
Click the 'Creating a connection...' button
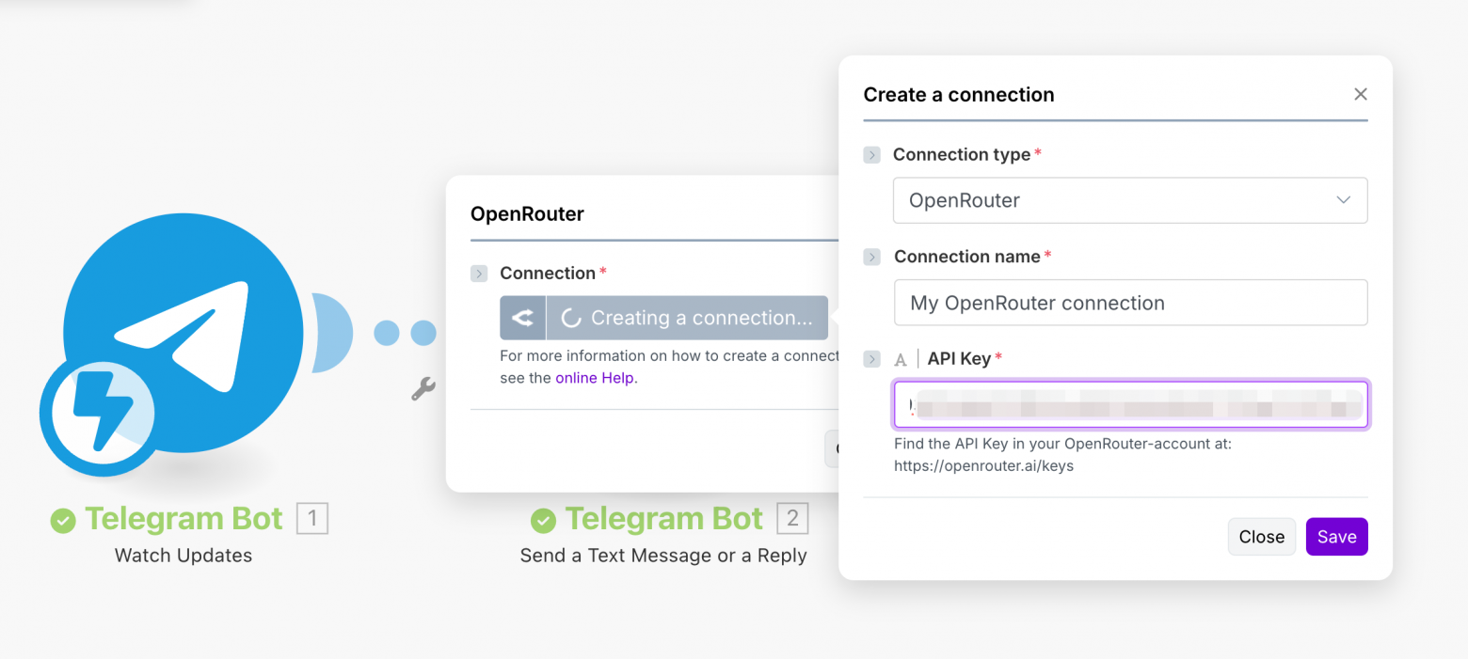pyautogui.click(x=687, y=318)
